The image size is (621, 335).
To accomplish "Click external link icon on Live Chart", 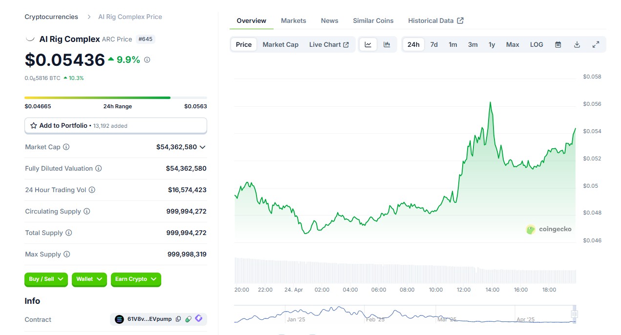I will [346, 44].
